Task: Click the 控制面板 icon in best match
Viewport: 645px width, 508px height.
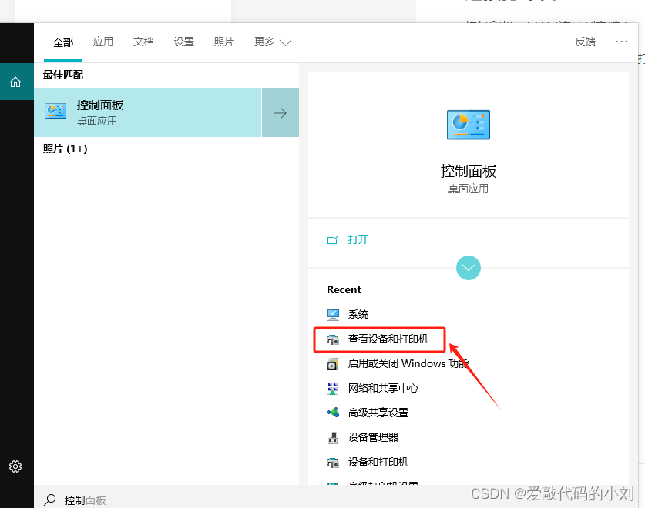Action: [x=55, y=112]
